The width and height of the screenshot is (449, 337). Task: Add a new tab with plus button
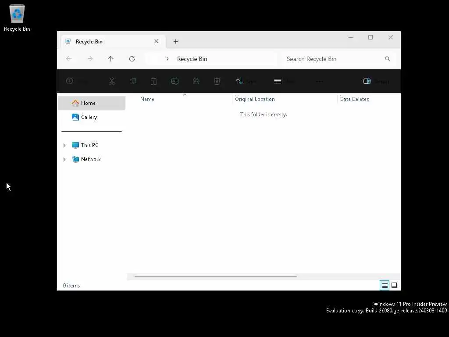[x=176, y=42]
